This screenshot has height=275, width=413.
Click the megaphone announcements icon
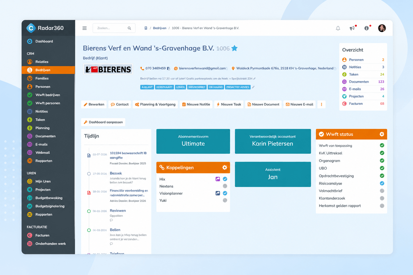352,28
